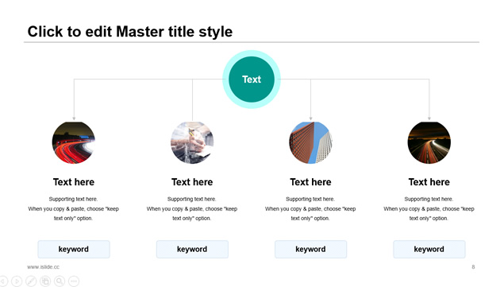Viewport: 504px width, 287px height.
Task: Click the fourth keyword button
Action: [429, 249]
